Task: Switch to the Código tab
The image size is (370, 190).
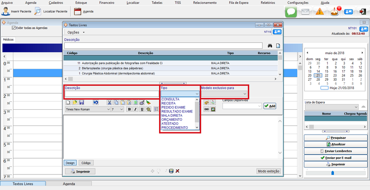Action: 86,163
